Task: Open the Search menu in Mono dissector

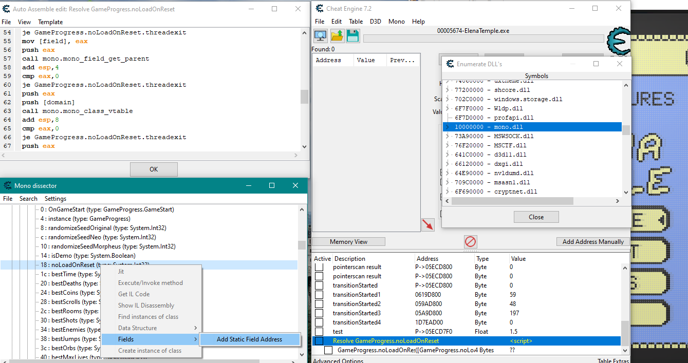Action: pos(28,199)
